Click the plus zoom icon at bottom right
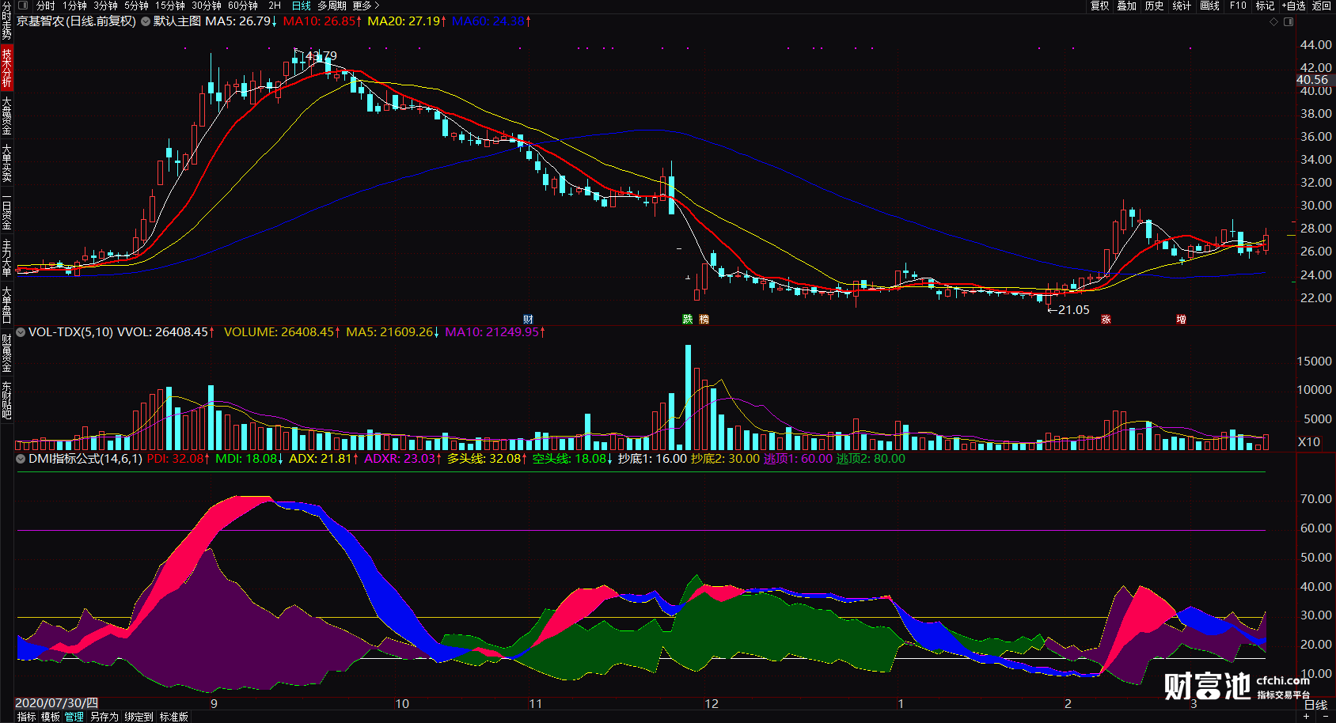The width and height of the screenshot is (1336, 723). (1306, 717)
